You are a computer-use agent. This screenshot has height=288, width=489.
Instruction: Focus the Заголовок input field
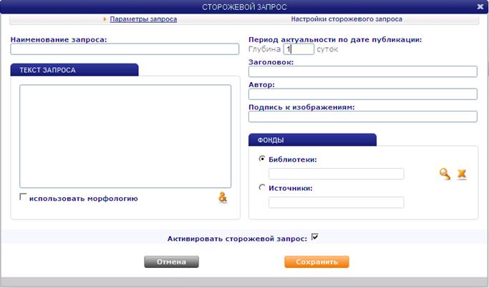point(363,71)
